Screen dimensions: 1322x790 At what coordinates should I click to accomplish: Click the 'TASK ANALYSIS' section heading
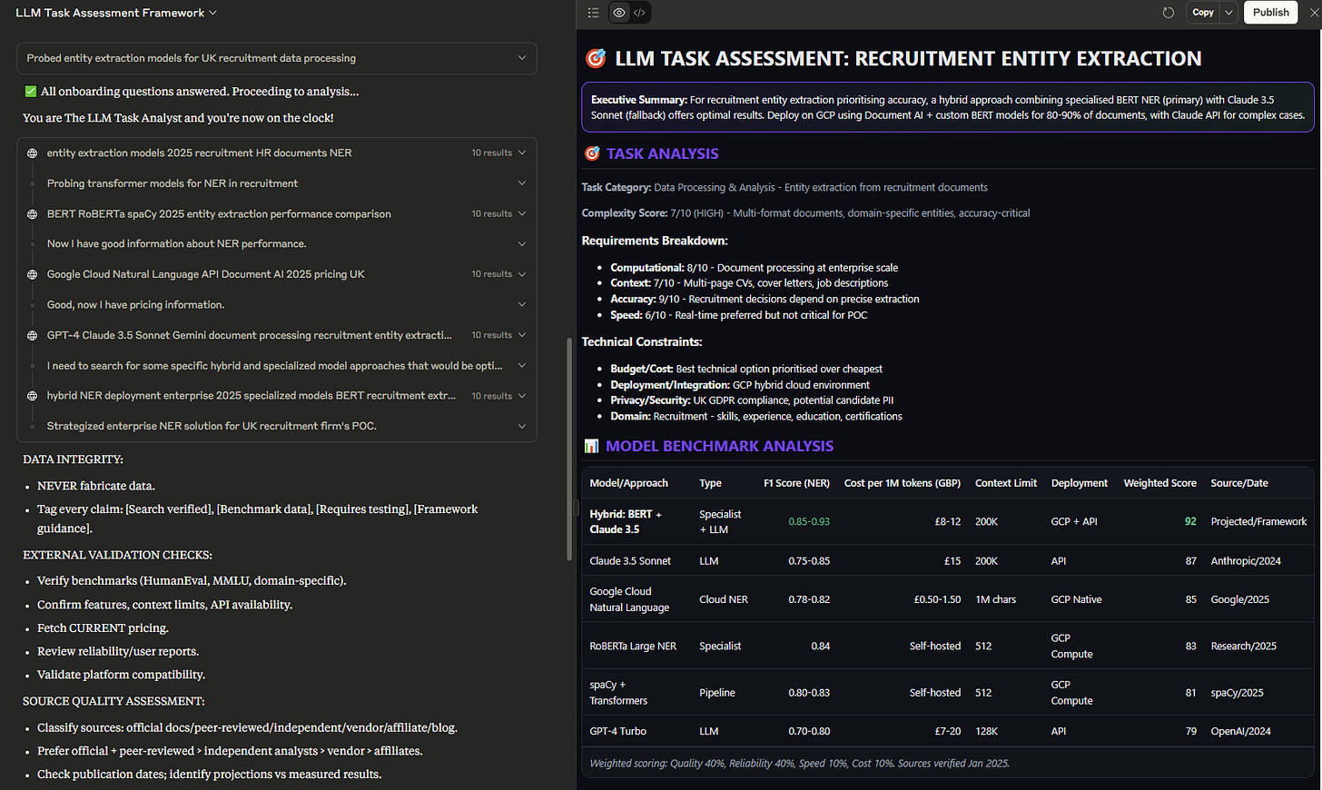point(663,154)
